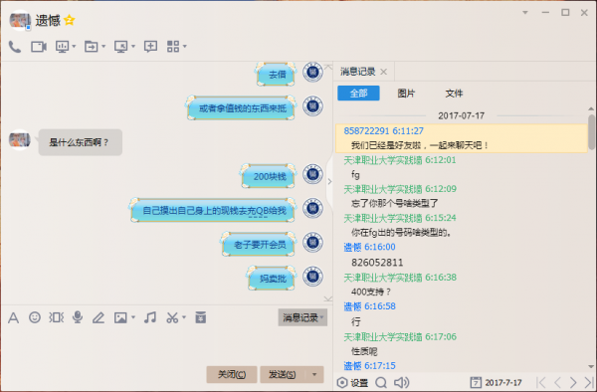Open the emoji picker smiley icon
Screen dimensions: 597x392
(35, 317)
